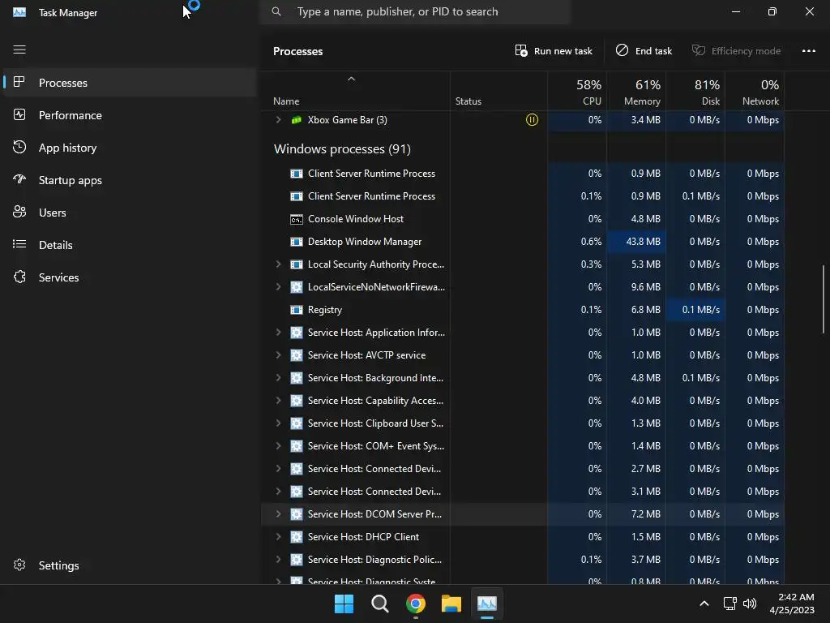Switch to the Details page
The width and height of the screenshot is (830, 623).
tap(130, 245)
